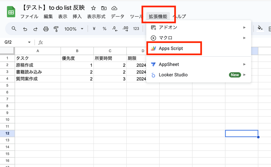
Task: Format as yen currency
Action: pos(95,29)
